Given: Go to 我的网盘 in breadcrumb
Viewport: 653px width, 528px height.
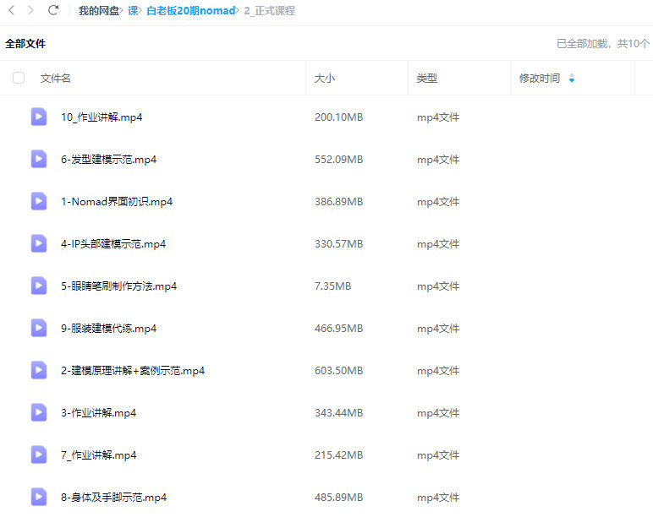Looking at the screenshot, I should tap(98, 11).
